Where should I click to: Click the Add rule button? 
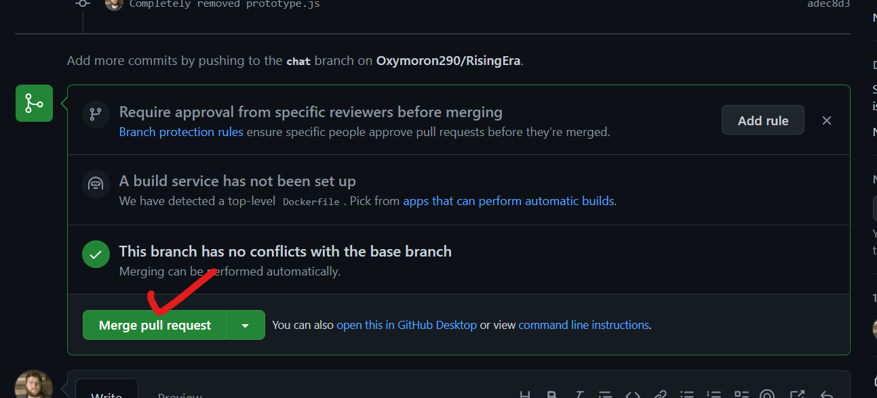point(762,120)
